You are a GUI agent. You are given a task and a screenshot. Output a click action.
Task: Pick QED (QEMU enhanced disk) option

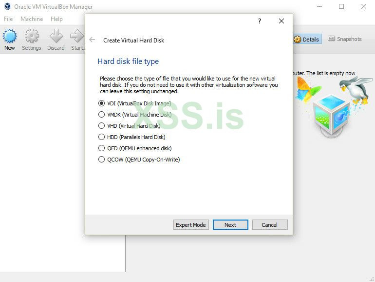point(135,148)
